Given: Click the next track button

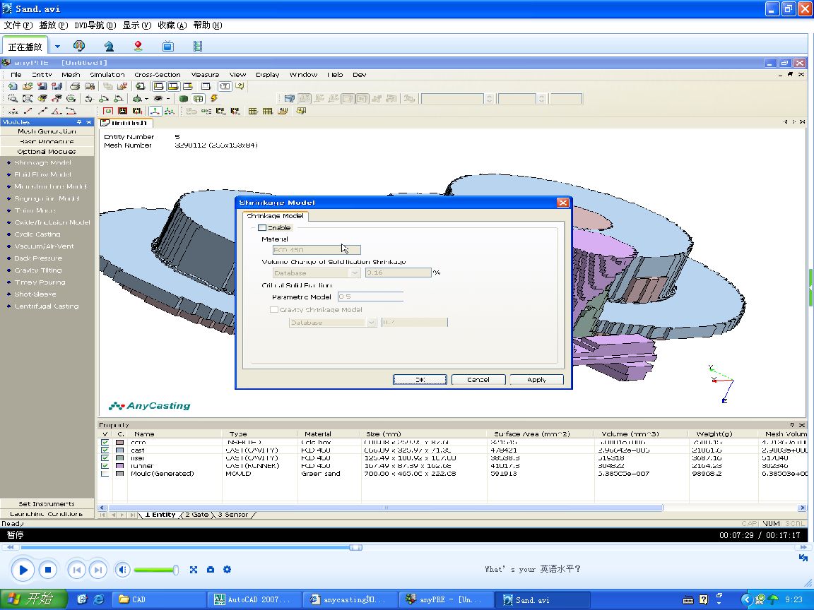Looking at the screenshot, I should point(98,570).
